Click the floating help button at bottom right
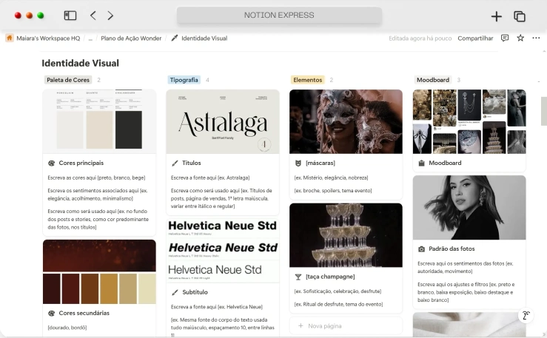 [x=526, y=316]
